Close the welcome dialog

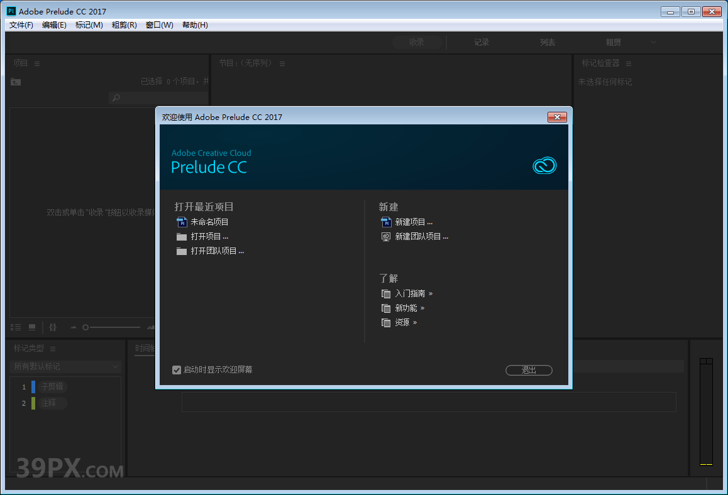point(557,117)
